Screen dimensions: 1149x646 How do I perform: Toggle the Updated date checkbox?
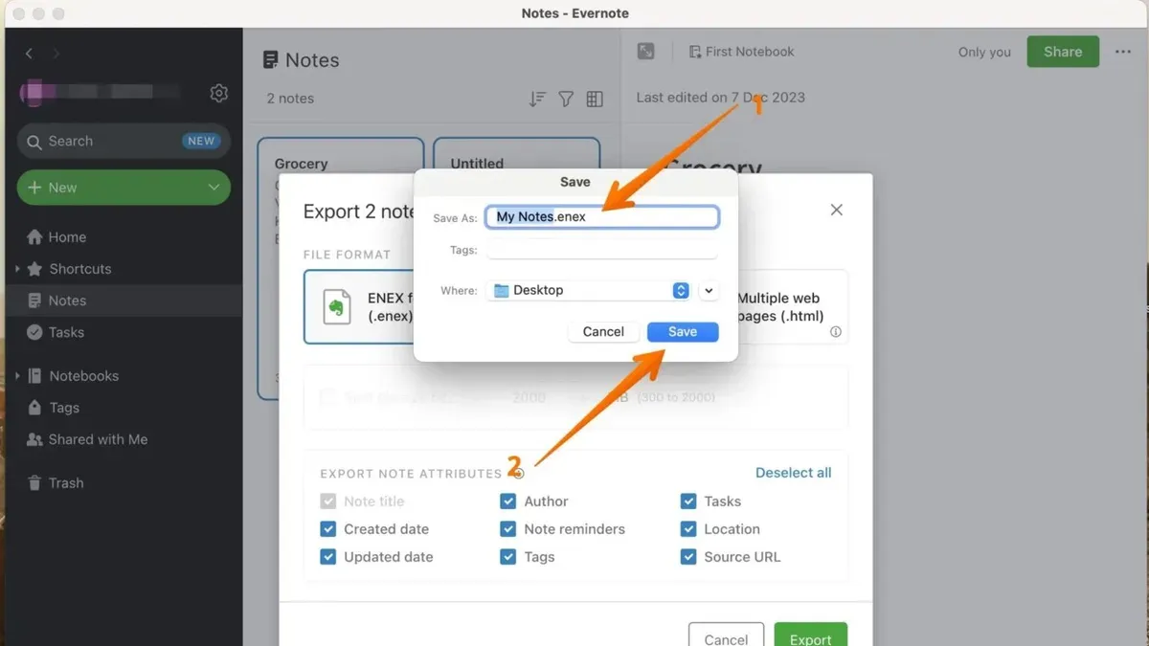point(328,557)
